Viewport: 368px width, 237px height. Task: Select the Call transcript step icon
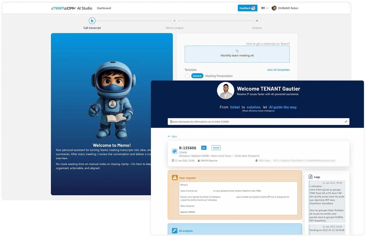(92, 21)
